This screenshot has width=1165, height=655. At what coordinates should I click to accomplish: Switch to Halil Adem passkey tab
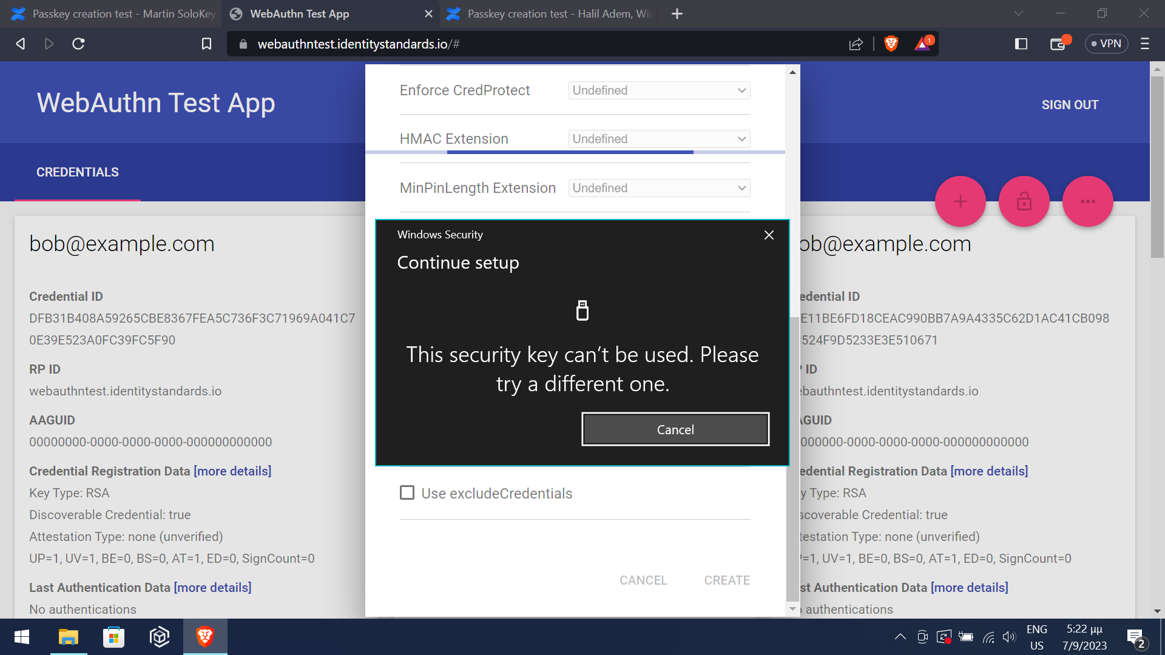point(549,13)
